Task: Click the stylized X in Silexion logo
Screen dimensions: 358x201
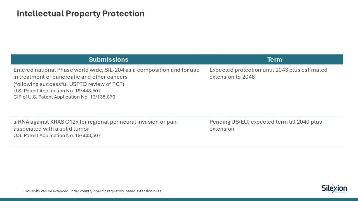Action: [x=333, y=188]
